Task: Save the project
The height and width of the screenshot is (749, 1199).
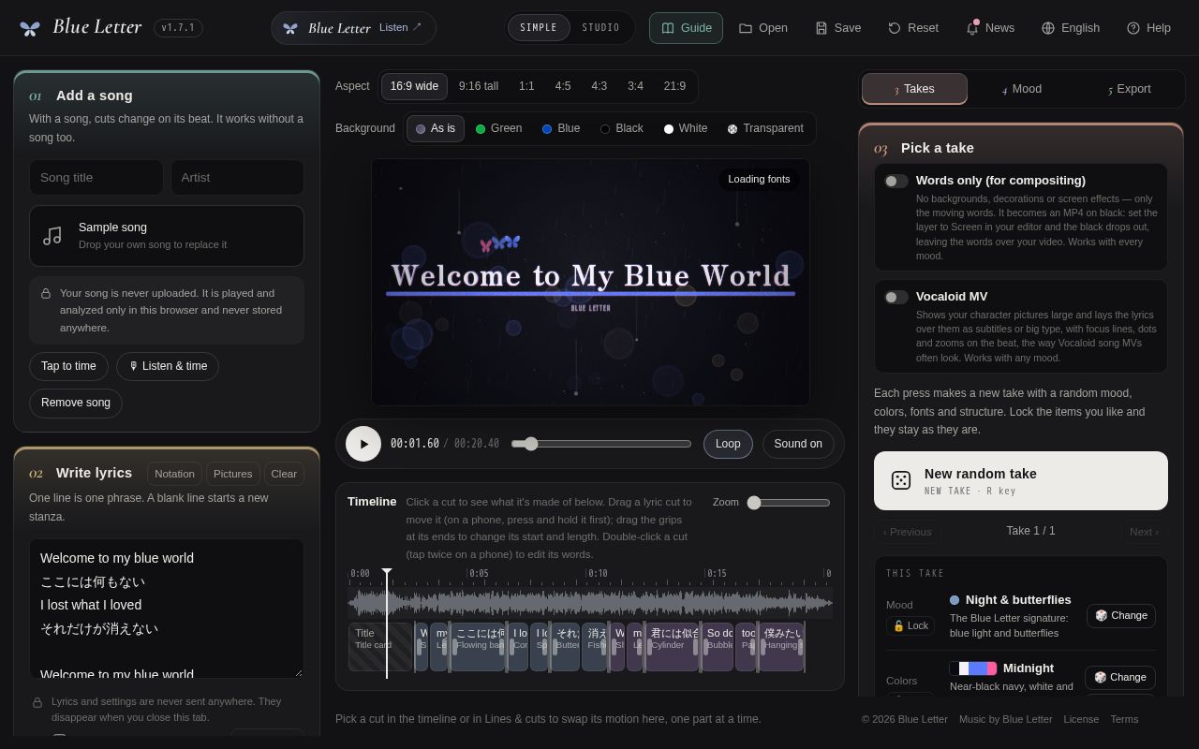Action: coord(837,28)
